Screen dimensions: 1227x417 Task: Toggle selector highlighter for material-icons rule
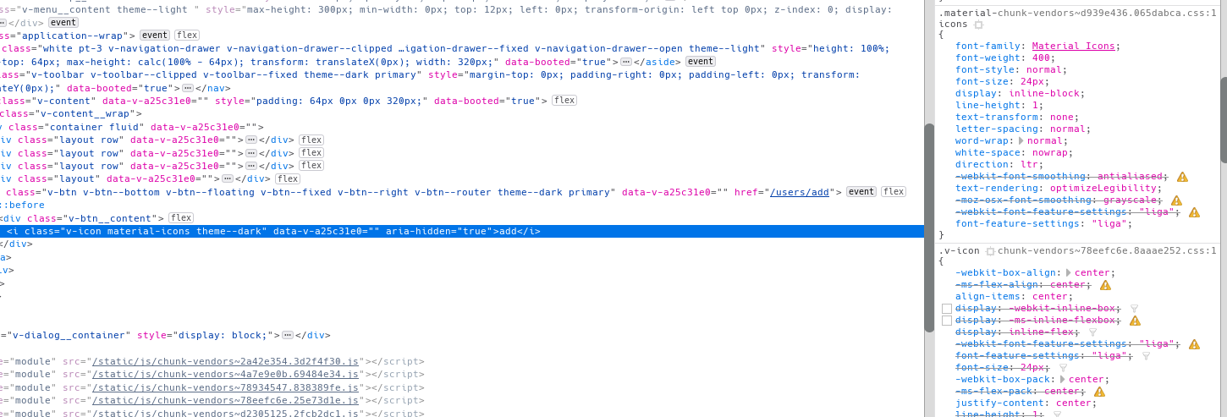979,25
